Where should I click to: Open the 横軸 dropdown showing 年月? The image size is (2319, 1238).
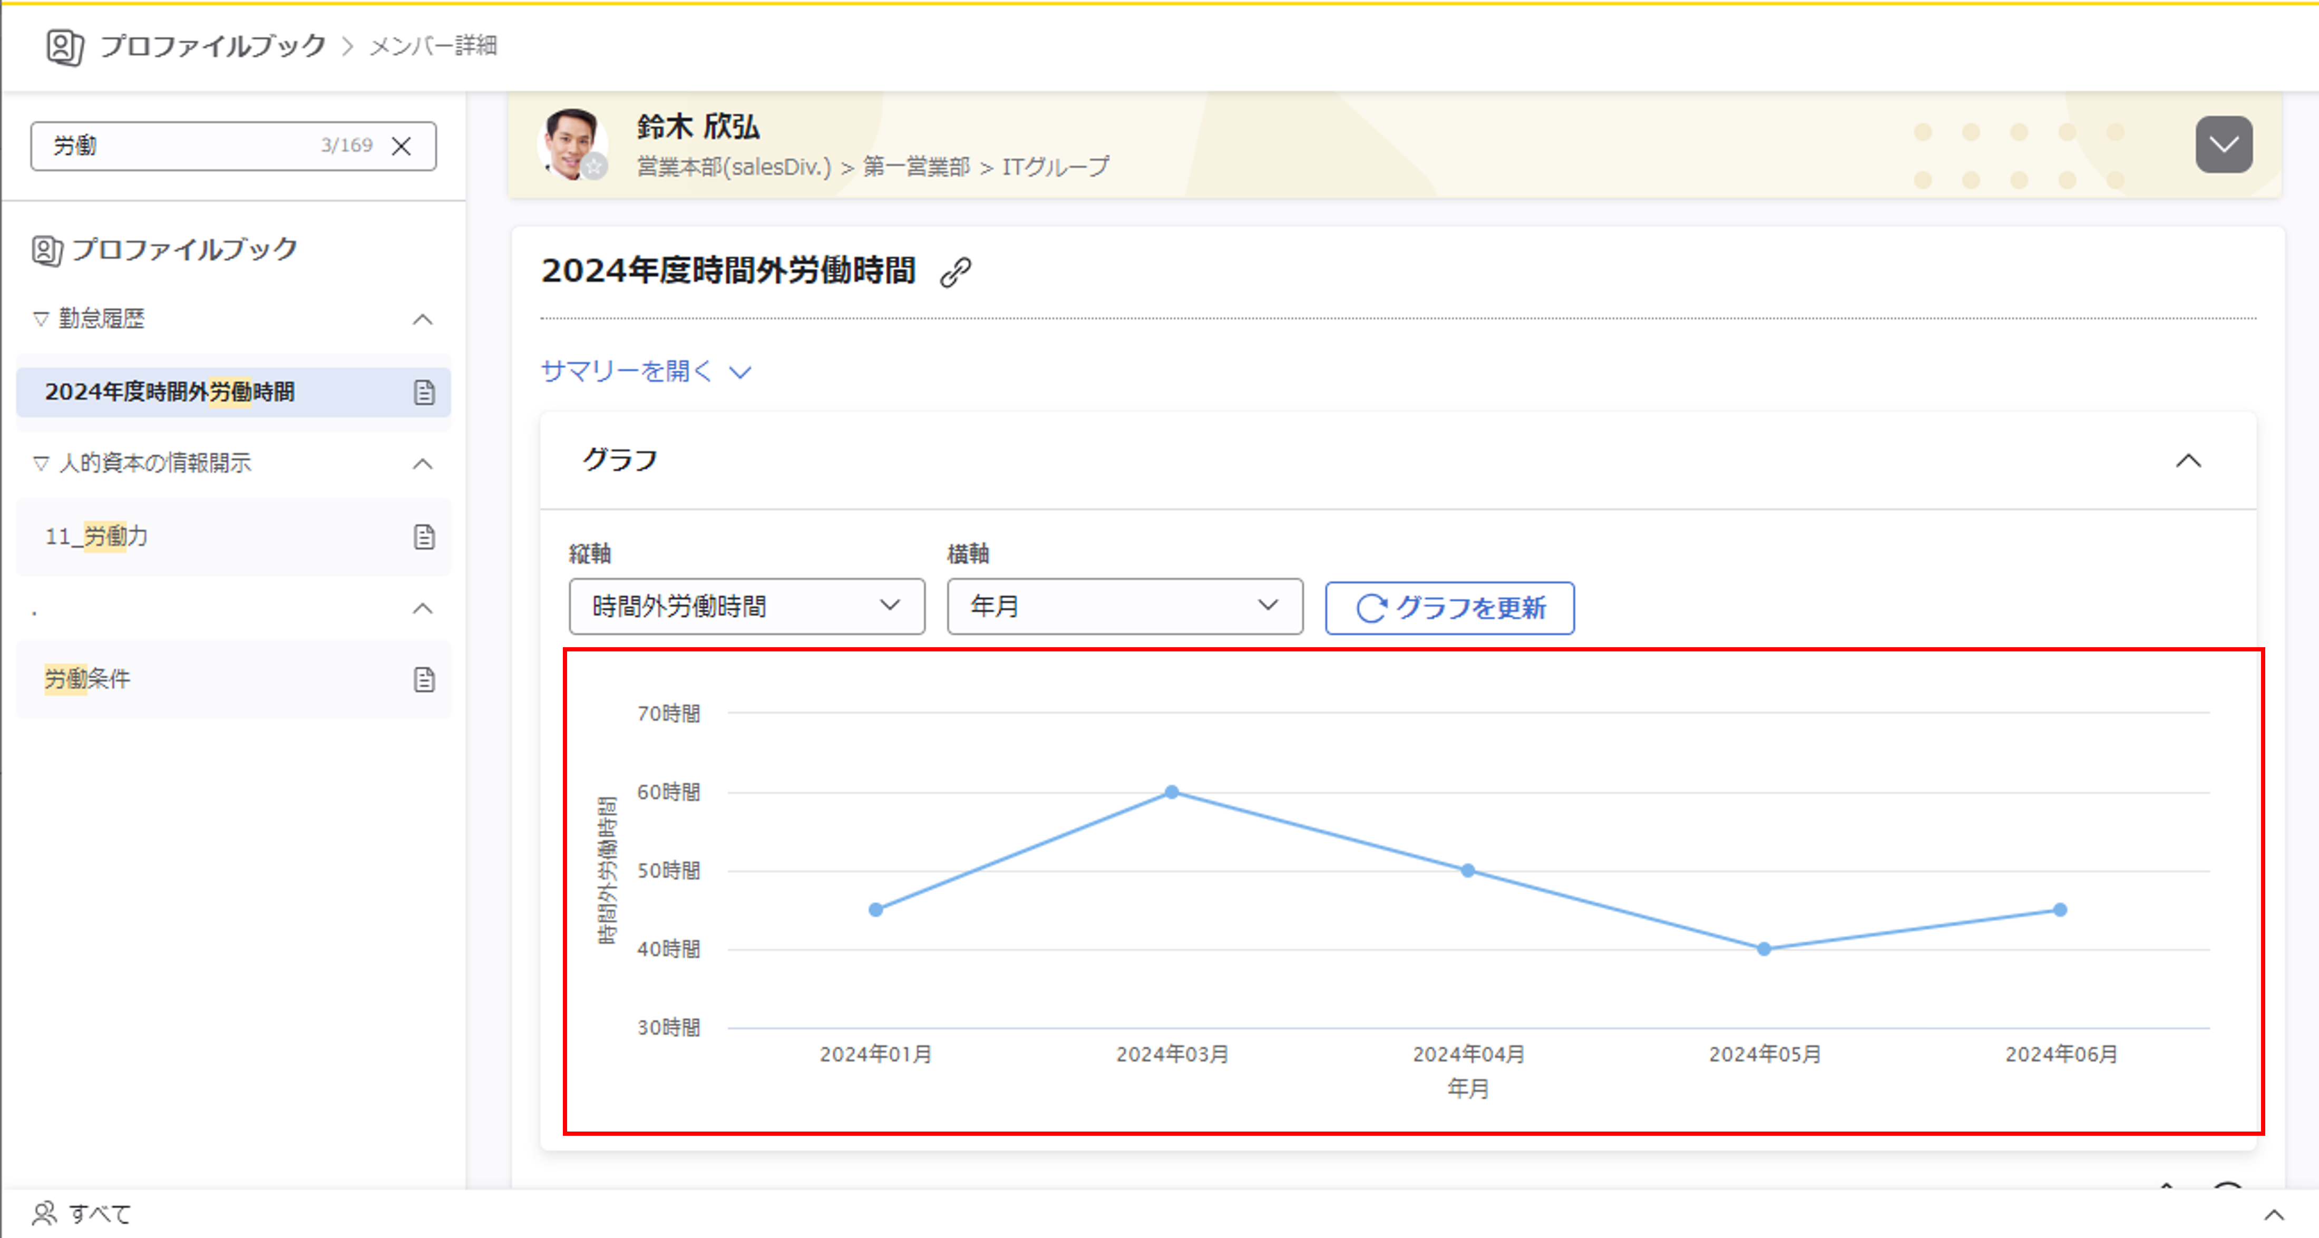(1124, 606)
